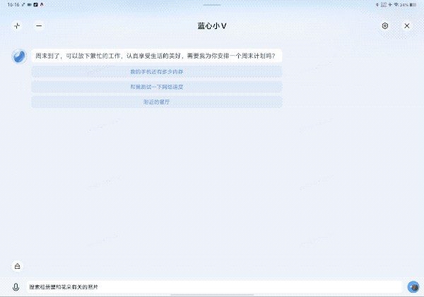This screenshot has width=424, height=297.
Task: Click the weekend plan greeting message bubble
Action: click(155, 56)
